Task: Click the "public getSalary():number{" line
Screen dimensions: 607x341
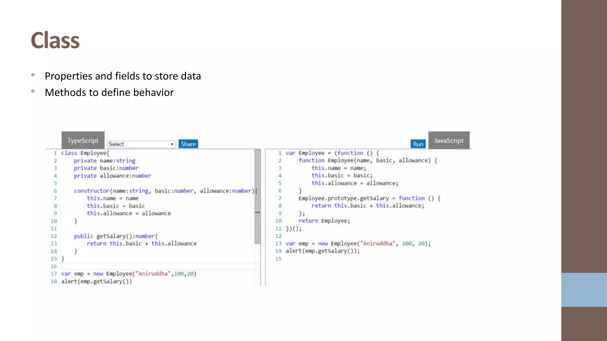Action: [x=116, y=236]
